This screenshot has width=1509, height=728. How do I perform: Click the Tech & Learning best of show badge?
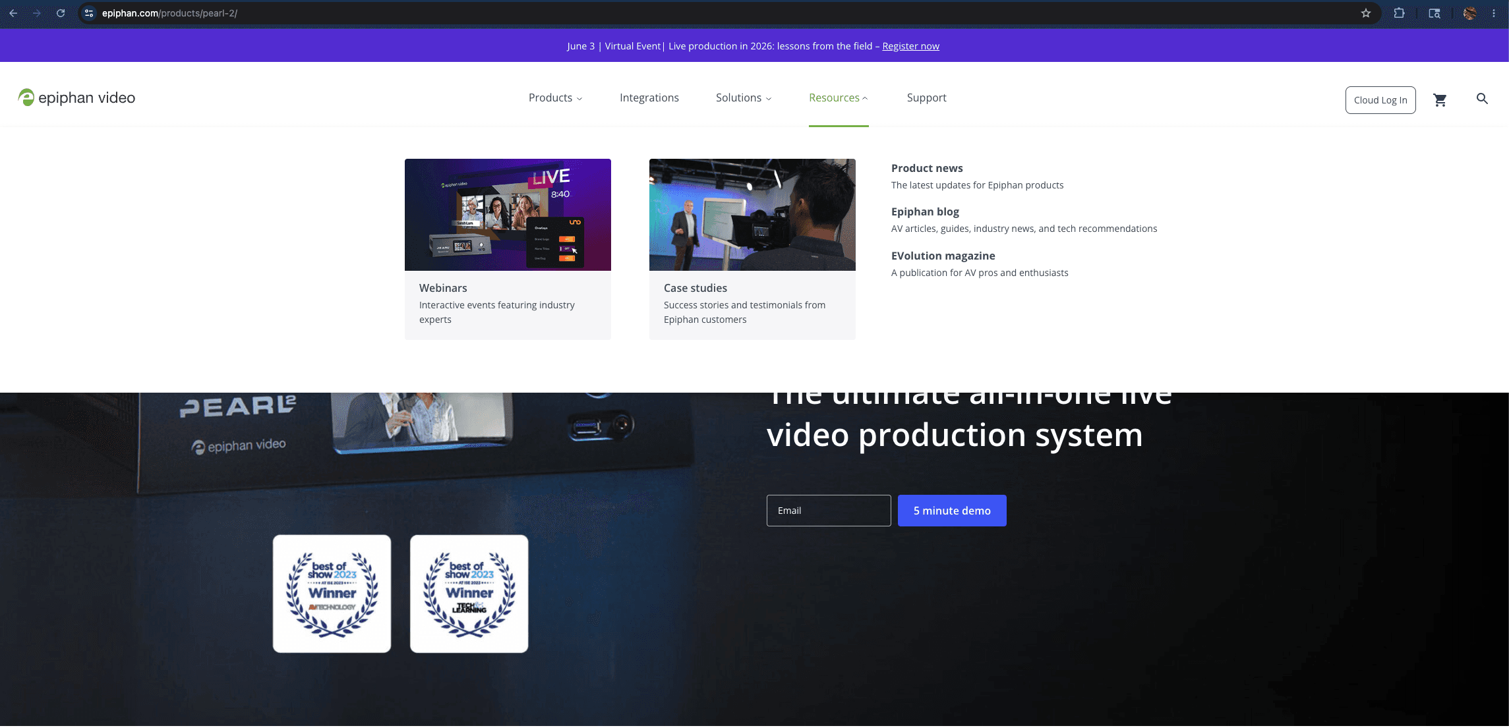(x=469, y=594)
